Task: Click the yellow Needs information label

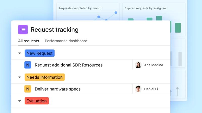Action: 45,77
